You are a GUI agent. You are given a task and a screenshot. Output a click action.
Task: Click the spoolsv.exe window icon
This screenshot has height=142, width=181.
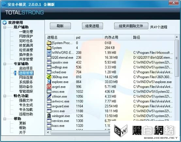click(49, 62)
